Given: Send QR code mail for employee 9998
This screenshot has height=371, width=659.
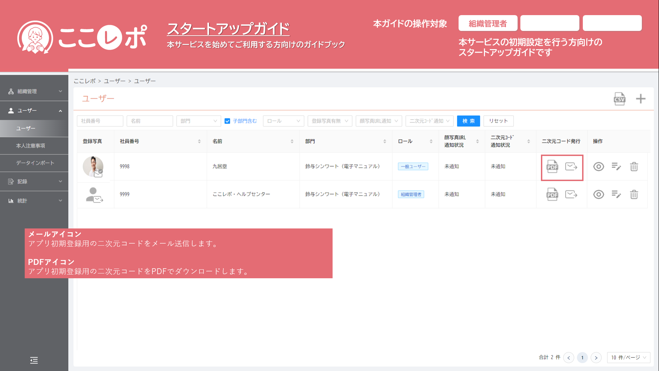Looking at the screenshot, I should coord(571,167).
